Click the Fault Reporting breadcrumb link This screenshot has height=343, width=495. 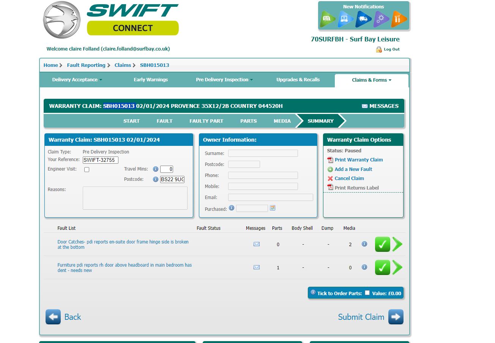point(86,65)
